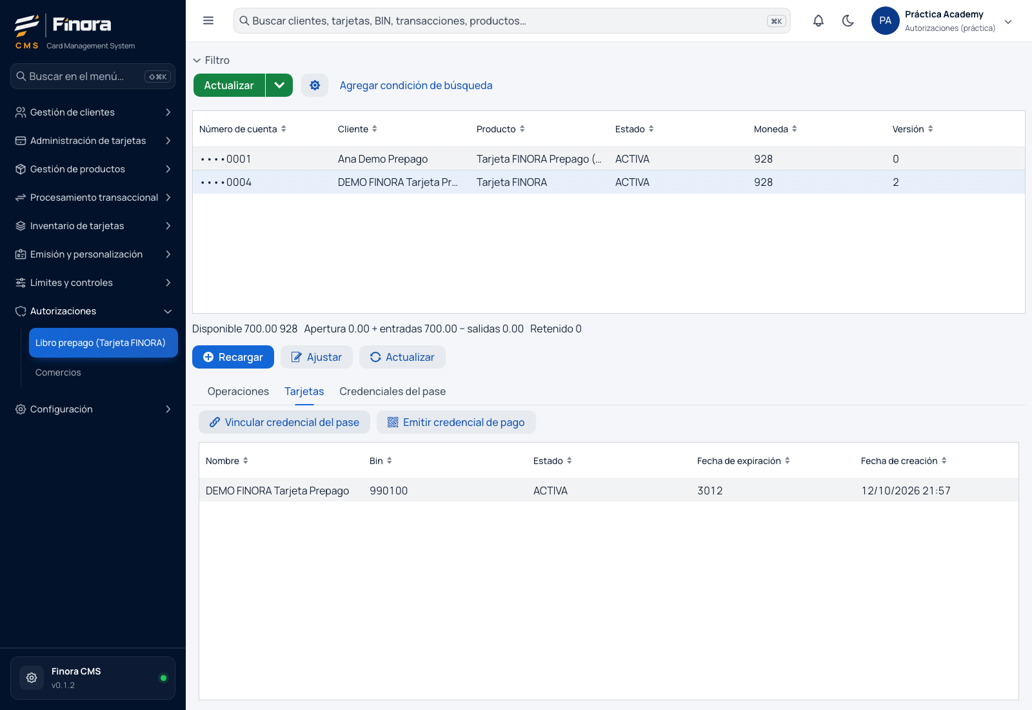The width and height of the screenshot is (1032, 710).
Task: Click the hamburger menu icon
Action: pyautogui.click(x=208, y=21)
